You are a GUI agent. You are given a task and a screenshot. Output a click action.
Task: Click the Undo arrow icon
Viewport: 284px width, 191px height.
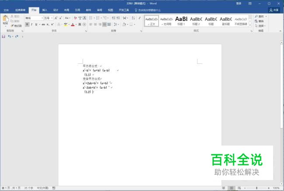[x=10, y=37]
